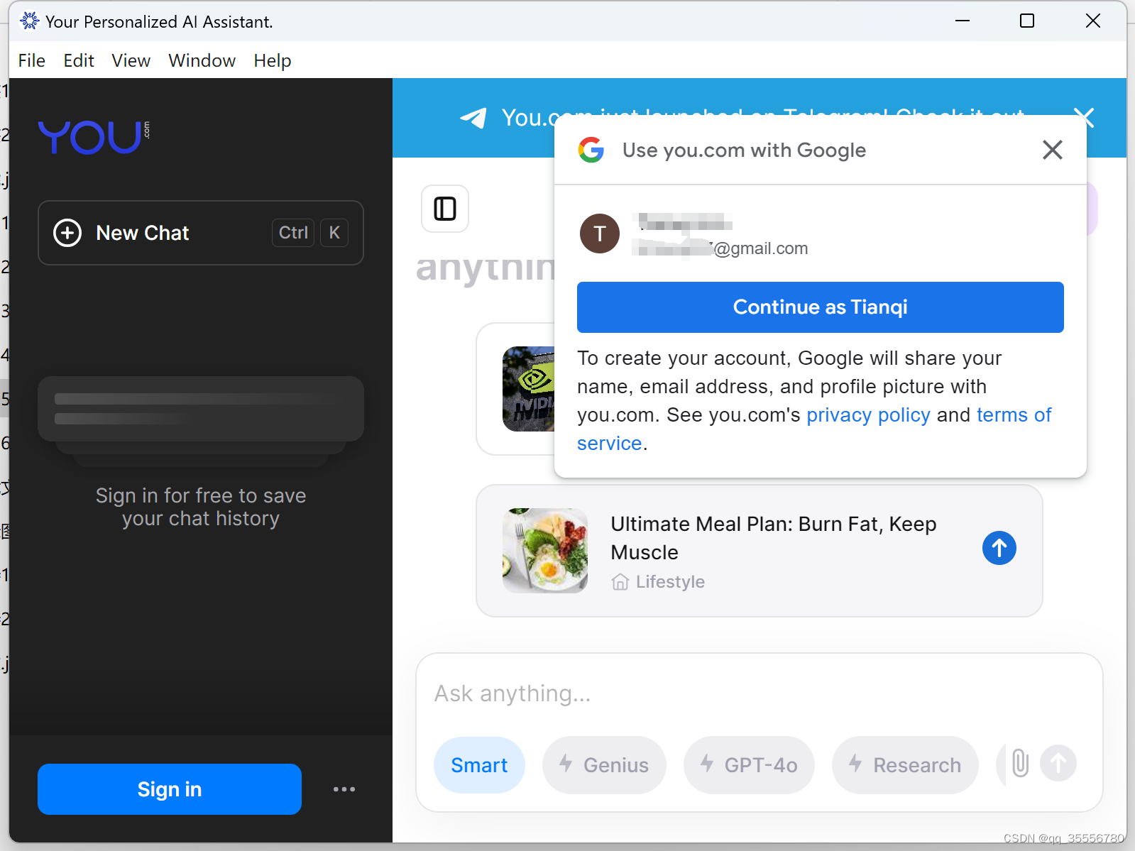Click the YOU.com logo in sidebar
This screenshot has width=1135, height=851.
pos(94,136)
